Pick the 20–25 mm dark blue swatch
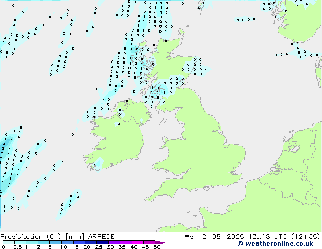The image size is (322, 249). click(x=91, y=242)
